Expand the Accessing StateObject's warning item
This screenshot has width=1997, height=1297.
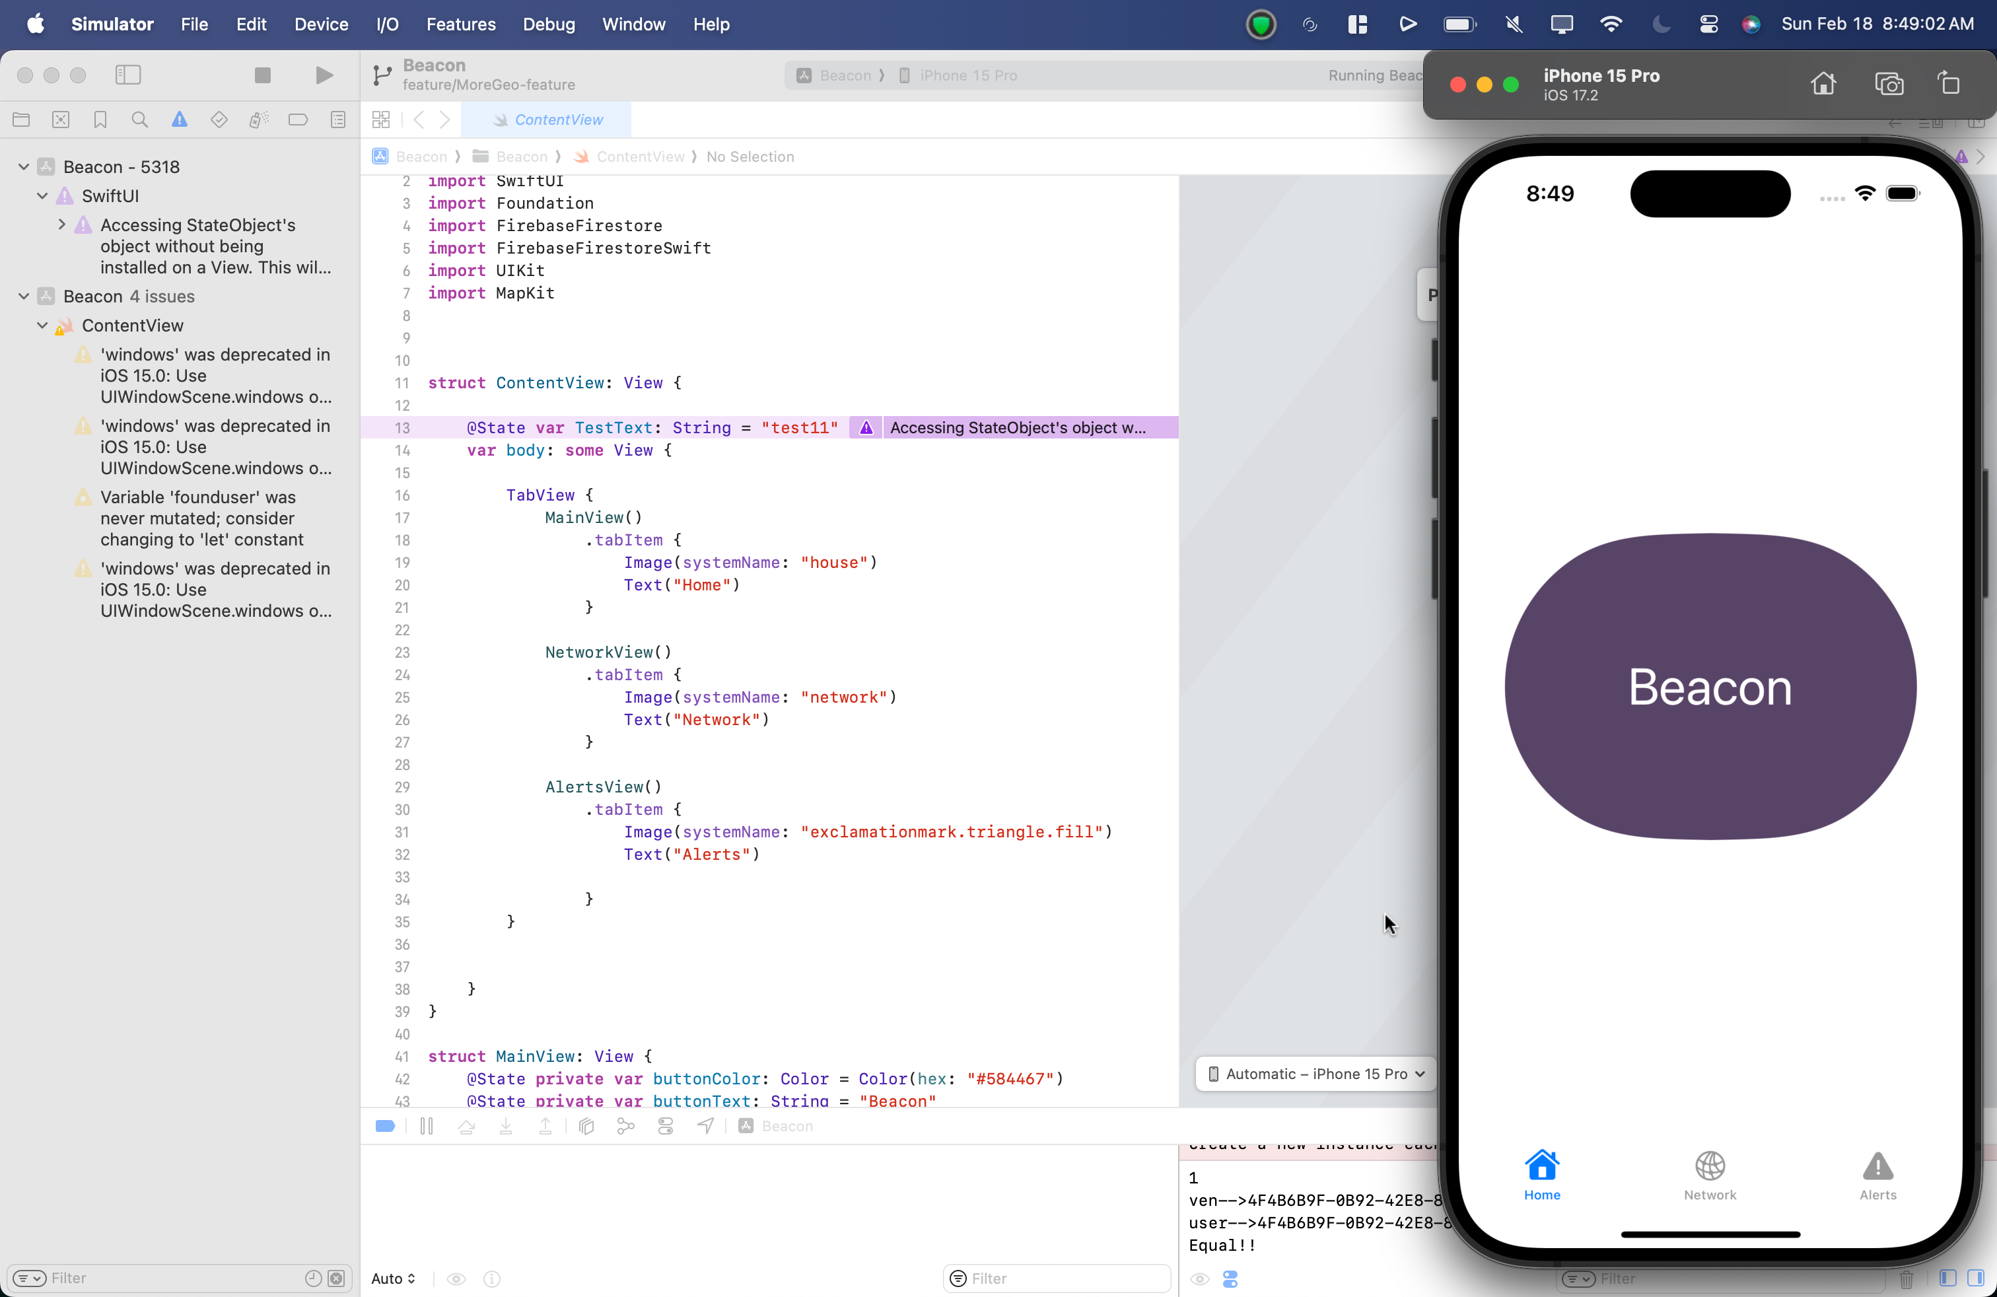click(x=61, y=225)
